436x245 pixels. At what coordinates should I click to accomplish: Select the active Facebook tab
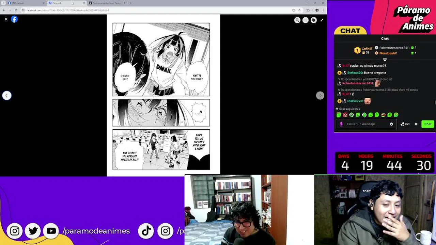pyautogui.click(x=66, y=3)
